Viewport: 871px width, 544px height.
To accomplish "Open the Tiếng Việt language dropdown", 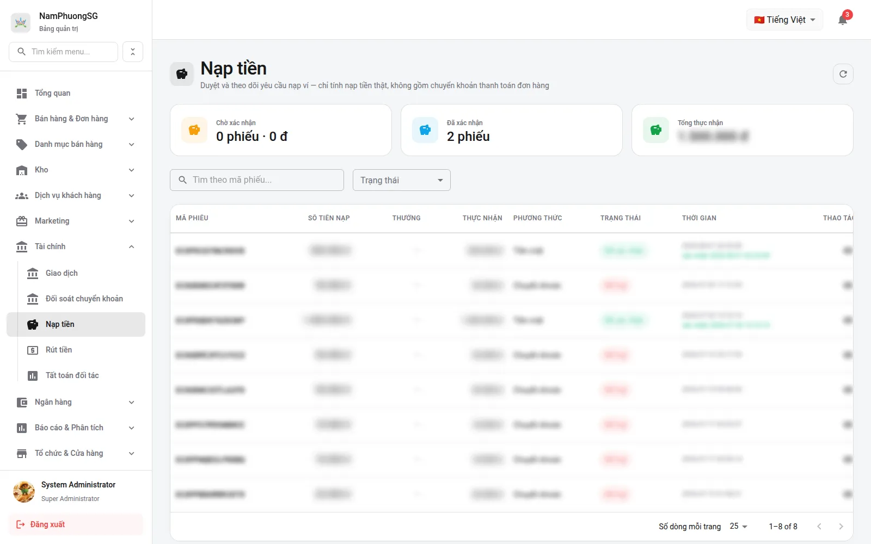I will click(x=784, y=20).
